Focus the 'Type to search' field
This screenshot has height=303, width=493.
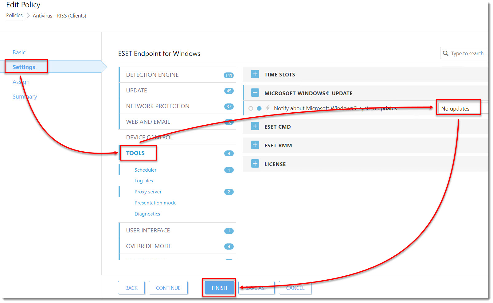pyautogui.click(x=464, y=53)
